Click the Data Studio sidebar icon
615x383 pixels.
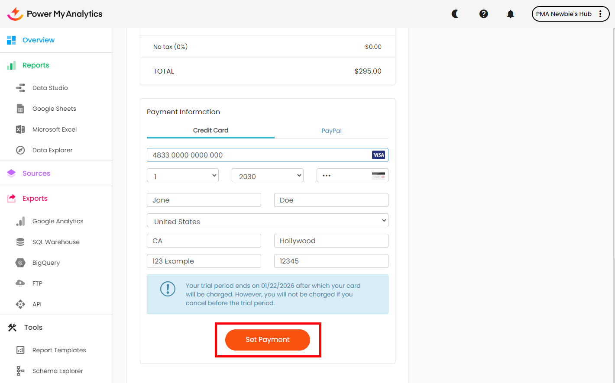coord(20,88)
